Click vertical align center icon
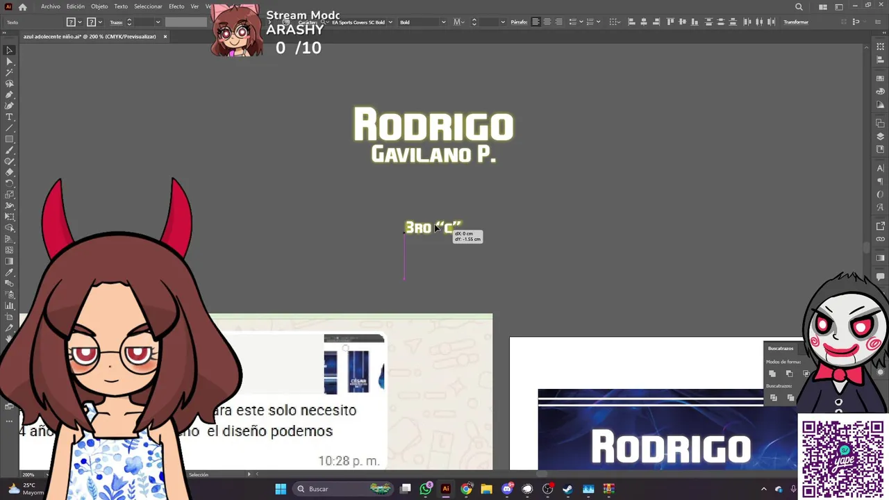889x500 pixels. 683,22
